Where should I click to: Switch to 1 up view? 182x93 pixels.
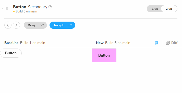155,9
